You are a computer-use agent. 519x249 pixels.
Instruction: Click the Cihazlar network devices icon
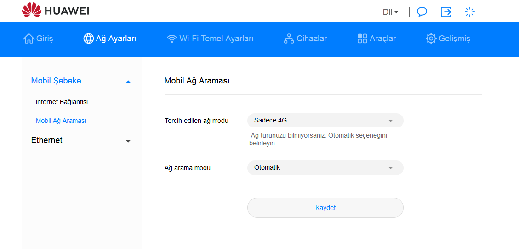(289, 39)
